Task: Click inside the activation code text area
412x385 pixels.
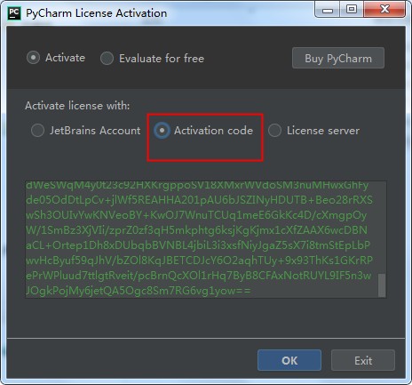Action: (x=206, y=239)
